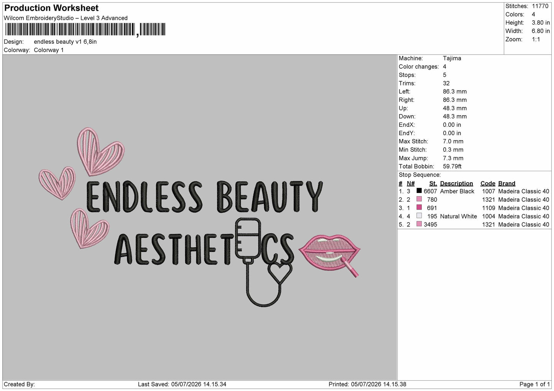
Task: Click the 'Stop Sequence:' heading
Action: click(420, 175)
